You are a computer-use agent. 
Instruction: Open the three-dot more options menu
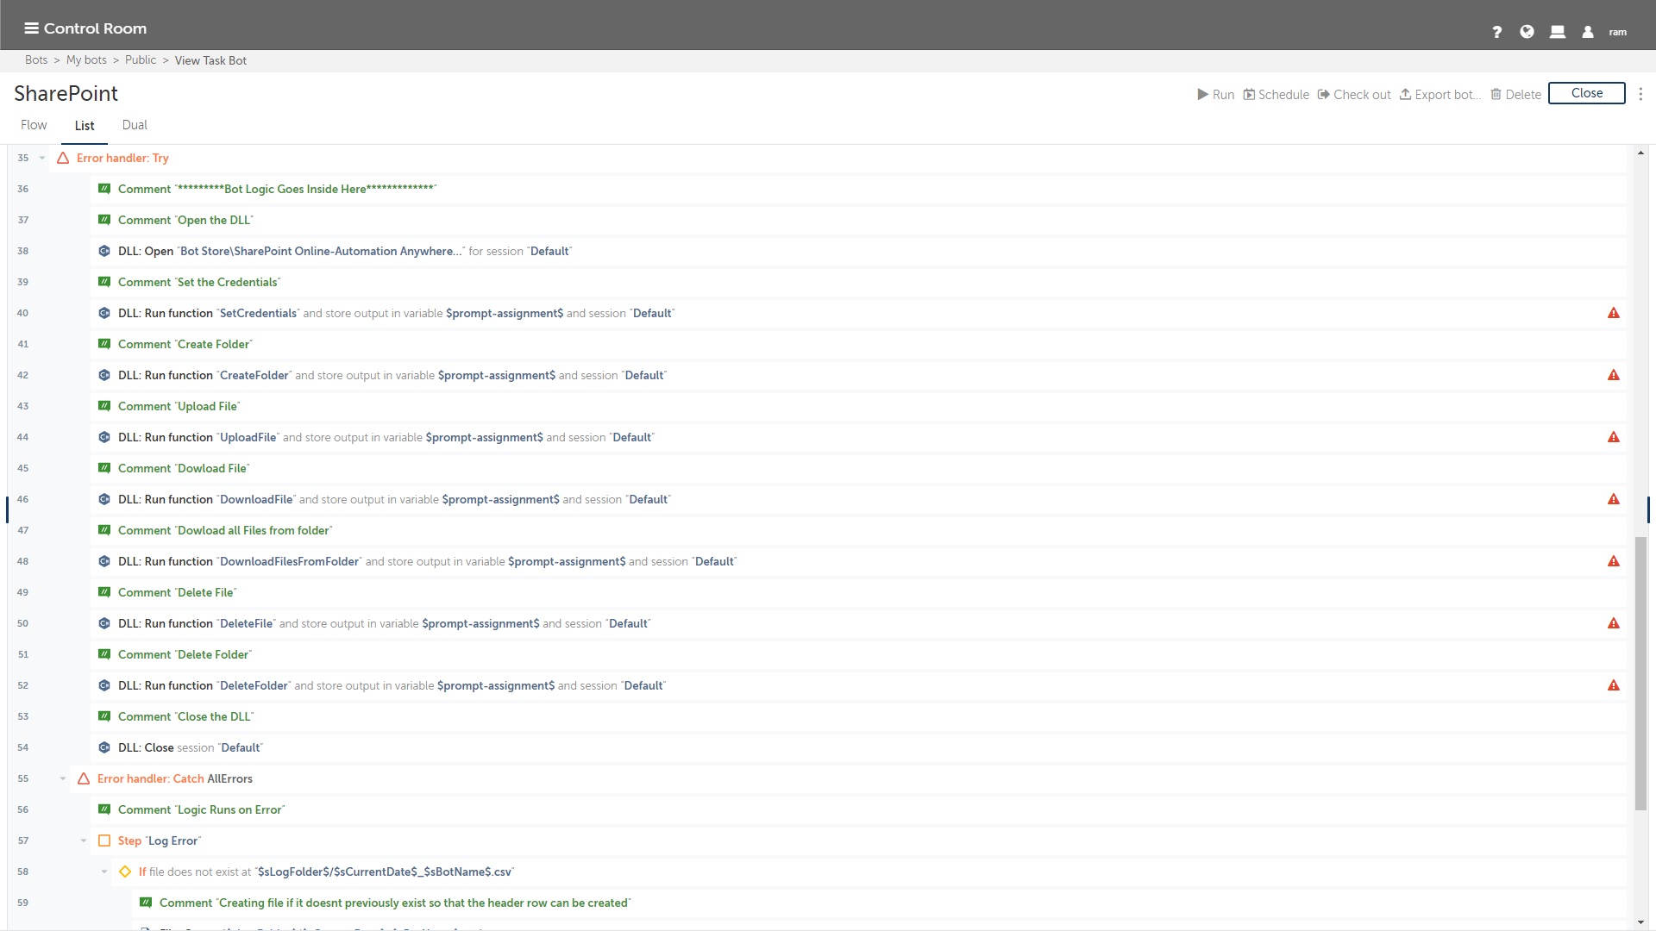coord(1640,94)
